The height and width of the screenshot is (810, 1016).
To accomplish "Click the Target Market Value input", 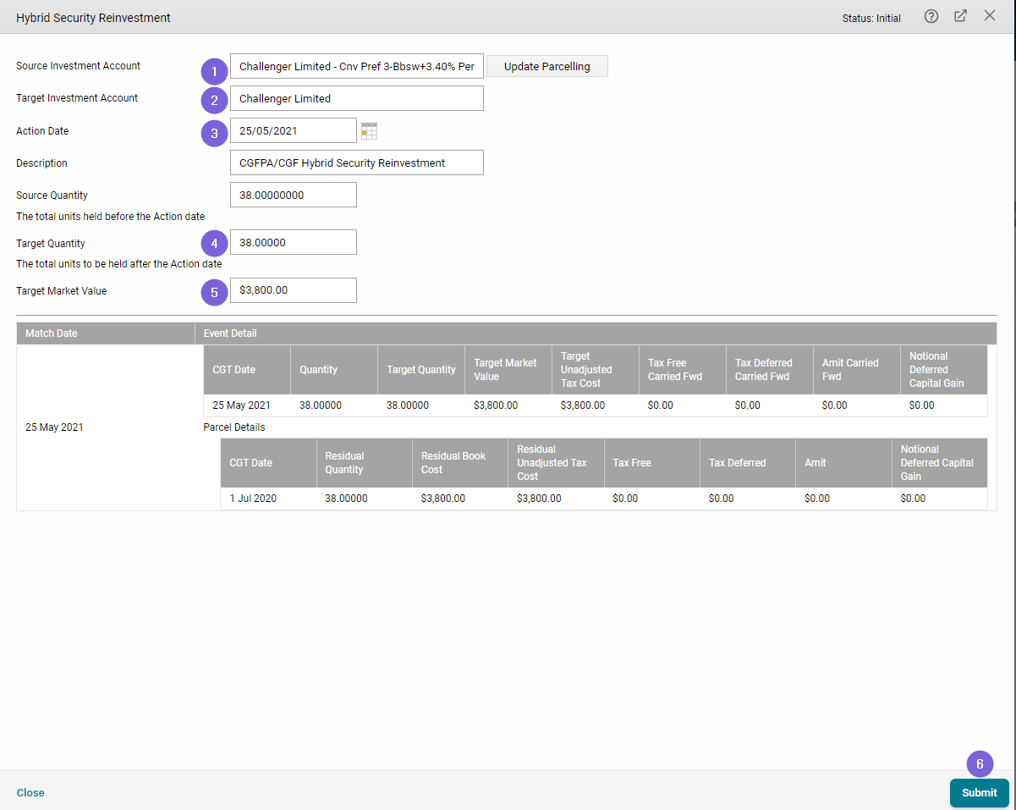I will coord(294,290).
